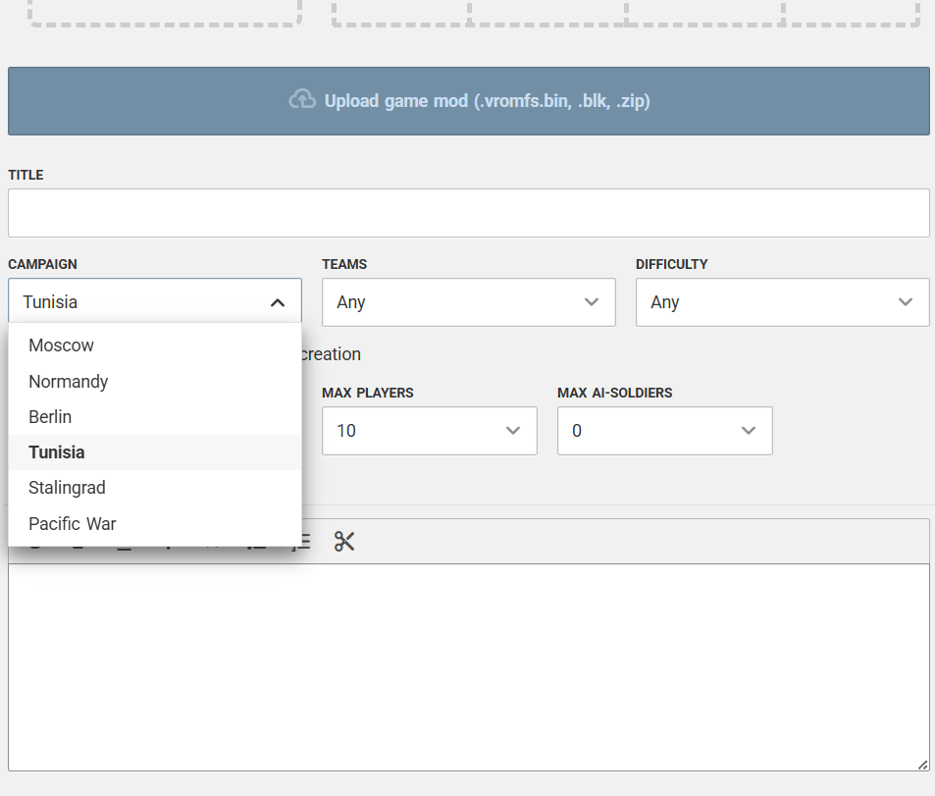935x796 pixels.
Task: Pick the highlighted Tunisia option
Action: (x=57, y=452)
